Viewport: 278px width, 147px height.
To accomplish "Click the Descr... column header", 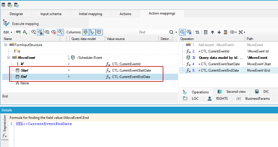I will point(166,39).
